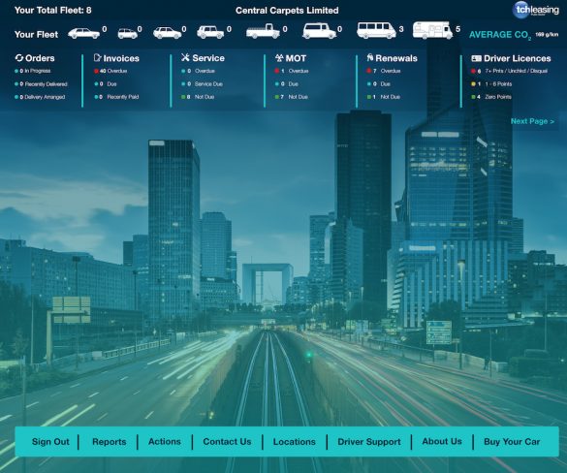
Task: Open About Us from bottom menu
Action: click(442, 442)
